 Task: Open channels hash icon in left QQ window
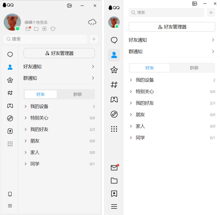(10, 93)
